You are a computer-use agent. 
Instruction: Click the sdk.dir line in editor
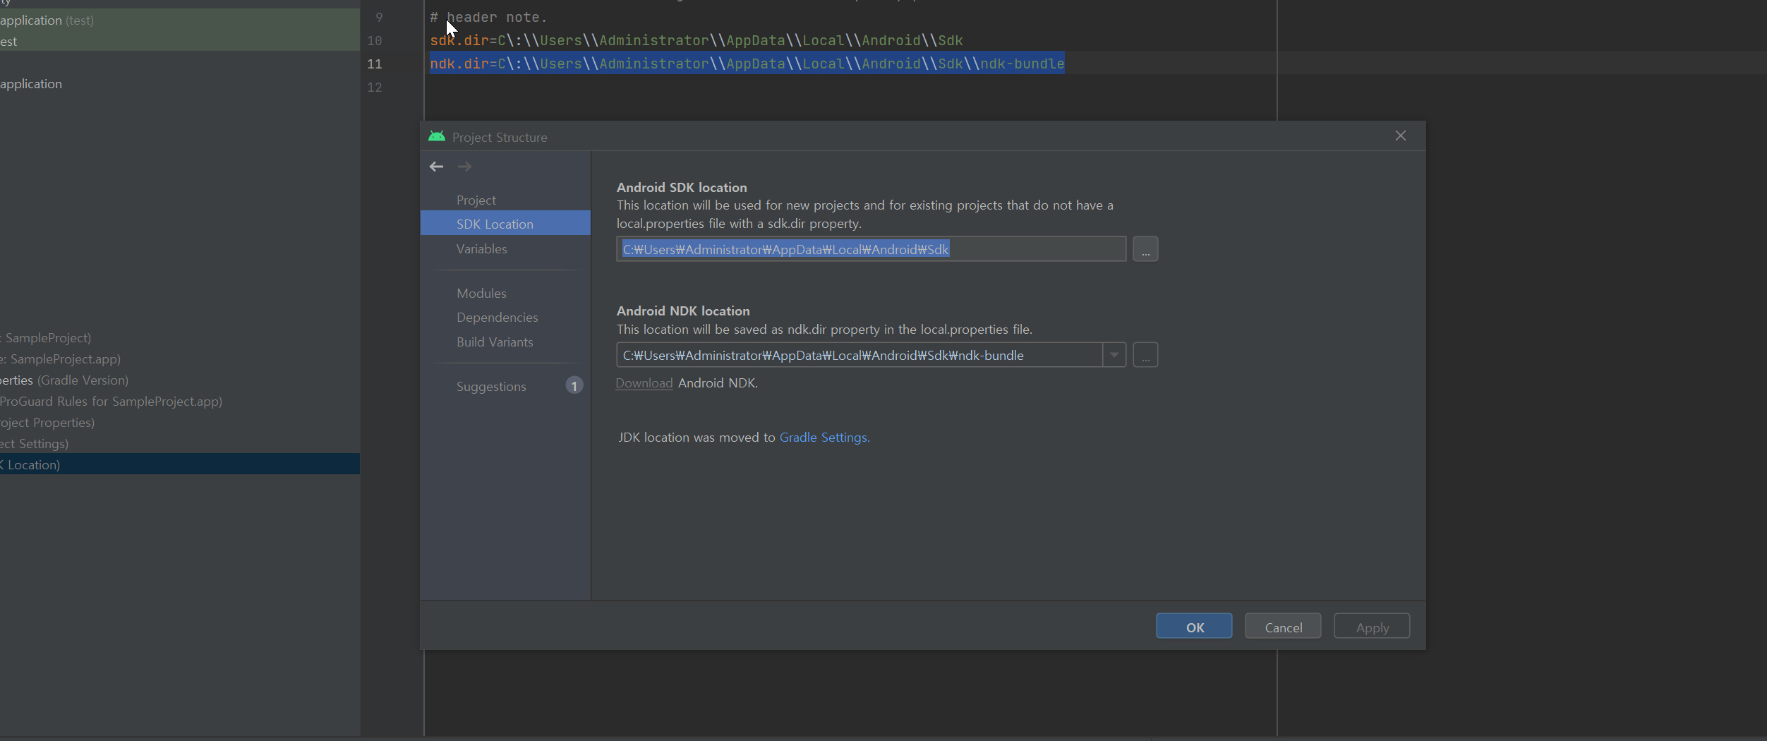coord(696,40)
